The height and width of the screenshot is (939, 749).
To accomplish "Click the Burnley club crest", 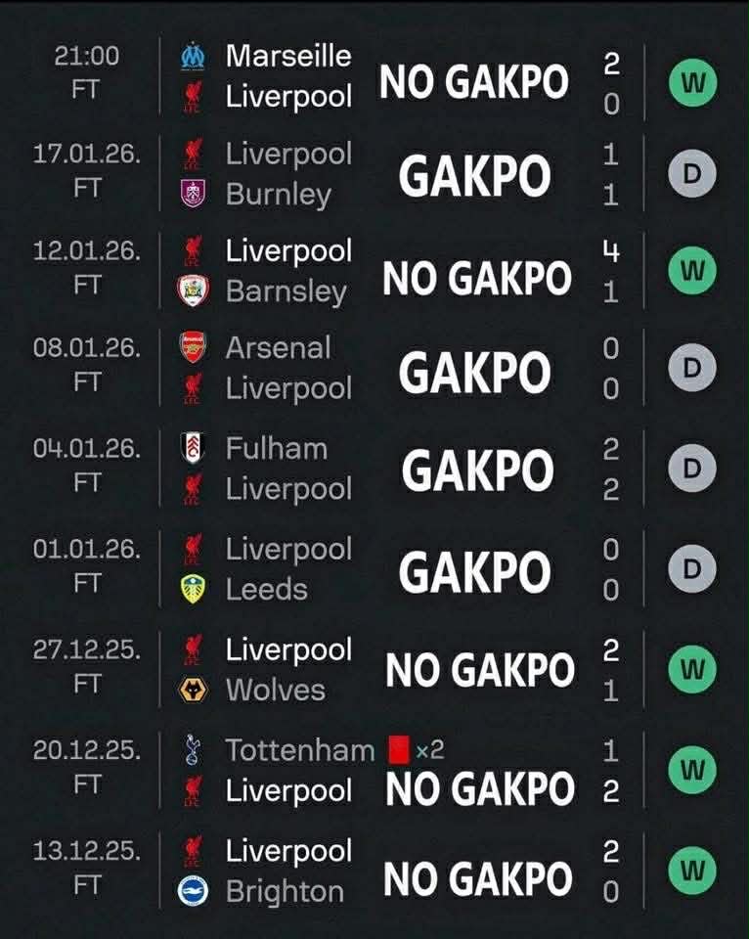I will click(193, 195).
